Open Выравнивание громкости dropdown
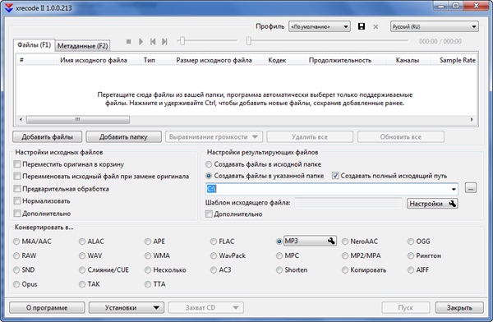The height and width of the screenshot is (322, 493). click(214, 137)
